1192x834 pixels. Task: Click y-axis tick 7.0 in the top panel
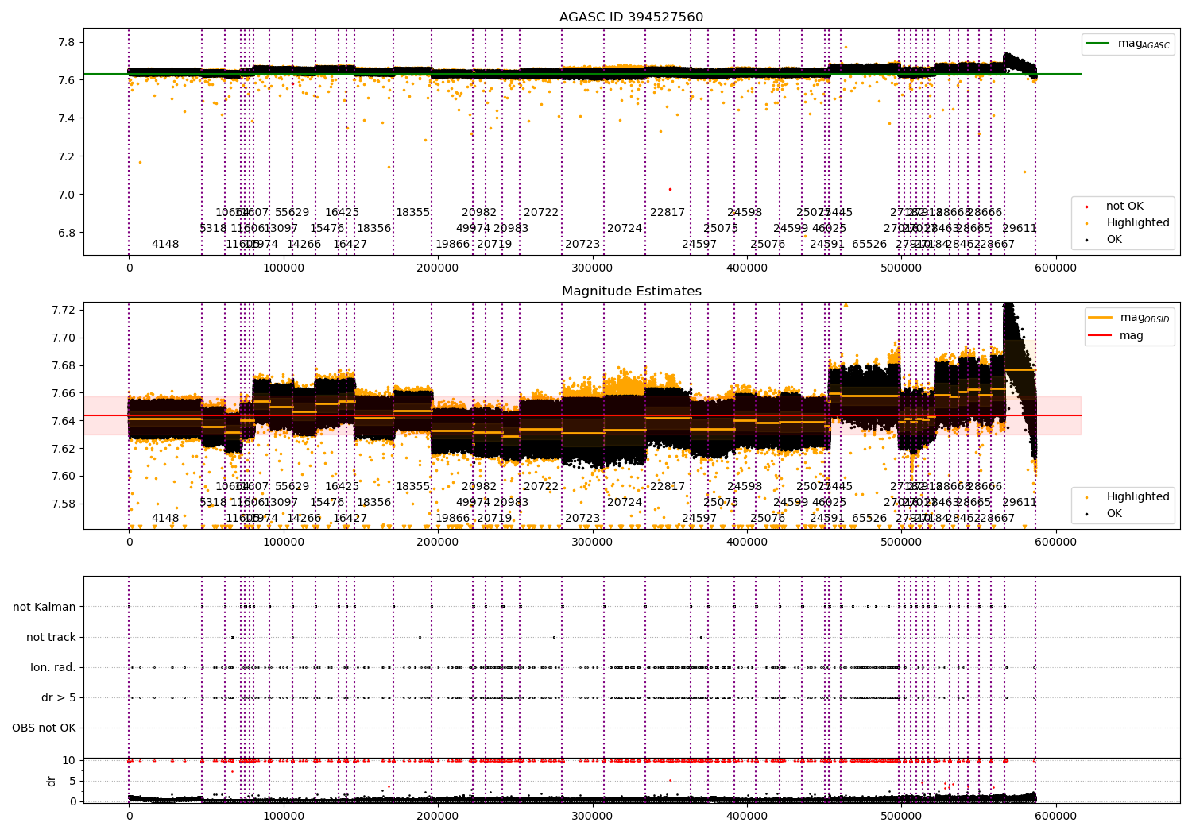point(66,195)
